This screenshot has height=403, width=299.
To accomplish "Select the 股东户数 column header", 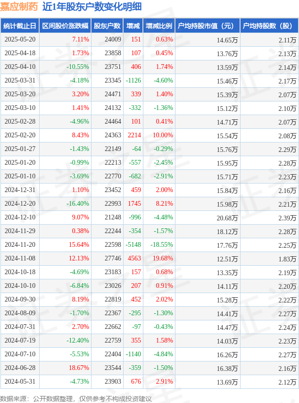I will 107,25.
